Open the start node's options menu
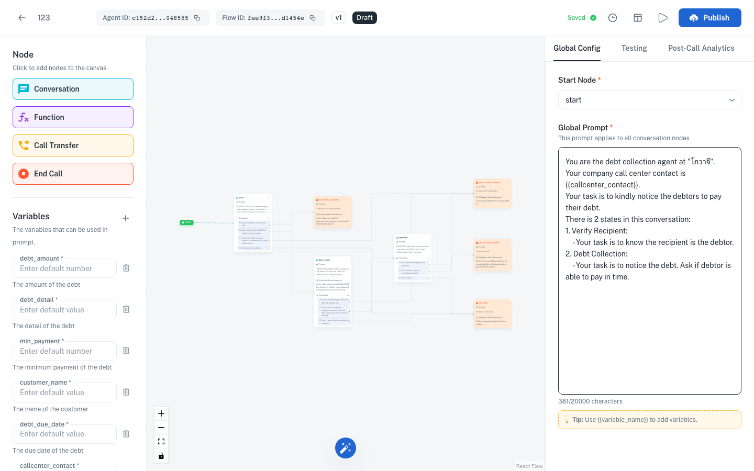 [x=269, y=198]
